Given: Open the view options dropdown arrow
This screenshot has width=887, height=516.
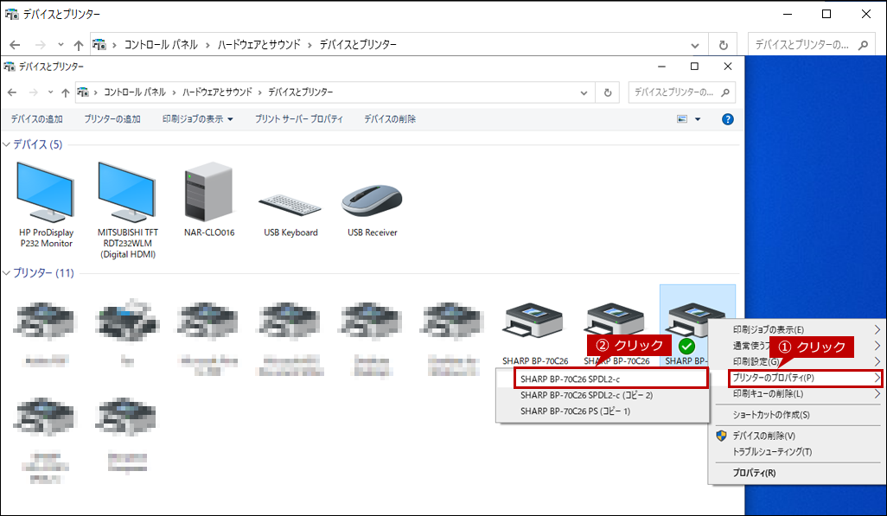Looking at the screenshot, I should pos(698,119).
